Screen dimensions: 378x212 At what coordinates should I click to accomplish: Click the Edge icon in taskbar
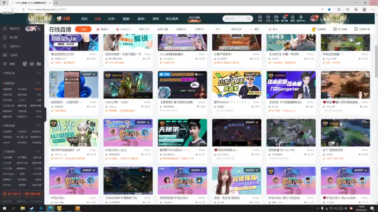(x=50, y=208)
